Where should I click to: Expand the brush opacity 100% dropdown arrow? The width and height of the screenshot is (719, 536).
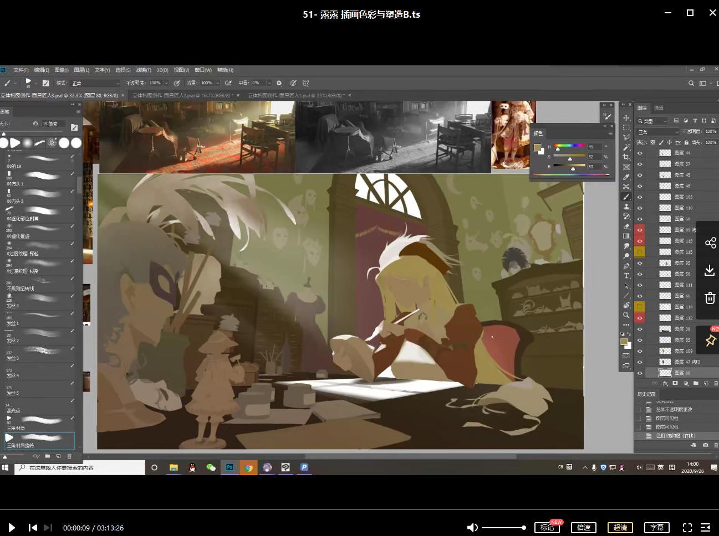coord(165,83)
